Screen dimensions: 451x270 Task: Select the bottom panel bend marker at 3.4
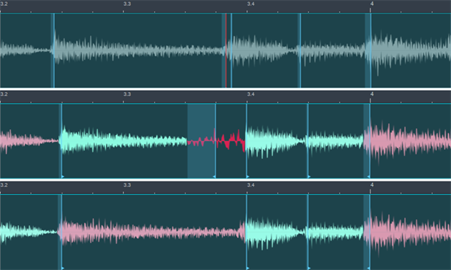[x=247, y=232]
